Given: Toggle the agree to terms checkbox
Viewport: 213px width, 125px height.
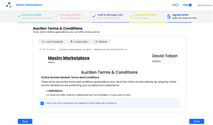Looking at the screenshot, I should pos(42,103).
